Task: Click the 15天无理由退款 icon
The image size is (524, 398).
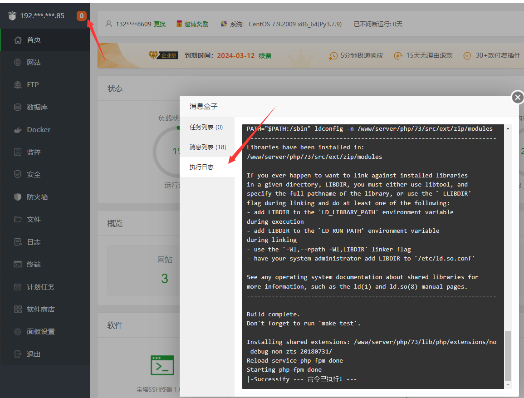Action: tap(398, 56)
